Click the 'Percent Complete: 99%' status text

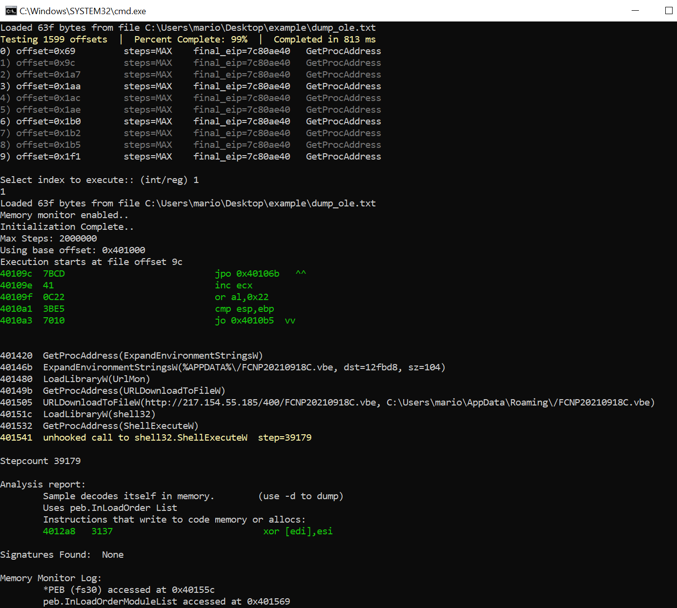(x=190, y=40)
